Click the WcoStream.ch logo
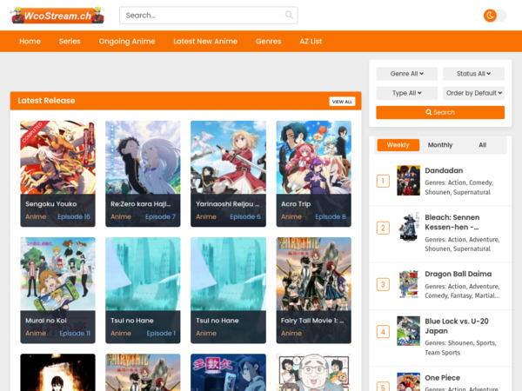 coord(57,16)
